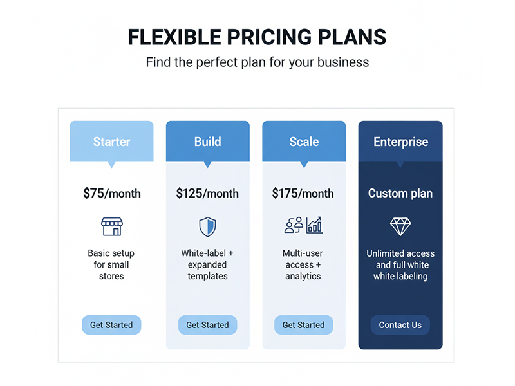Select the Enterprise plan header

point(400,142)
